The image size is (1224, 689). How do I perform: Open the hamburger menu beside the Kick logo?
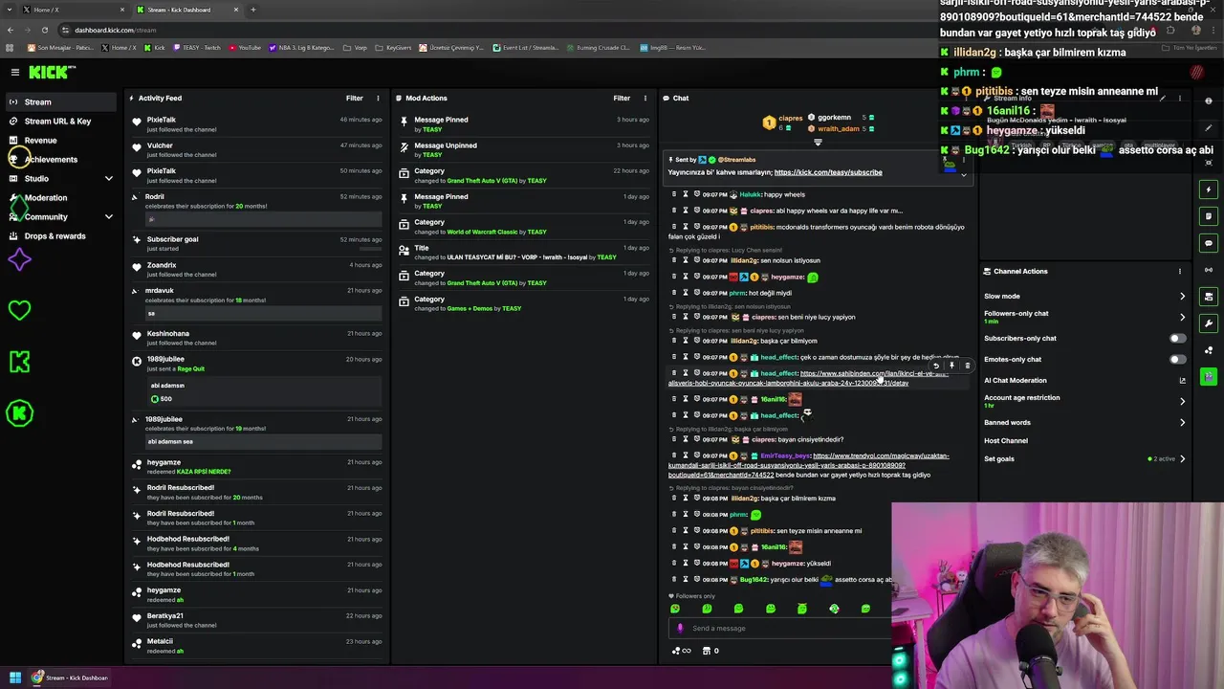(x=14, y=72)
